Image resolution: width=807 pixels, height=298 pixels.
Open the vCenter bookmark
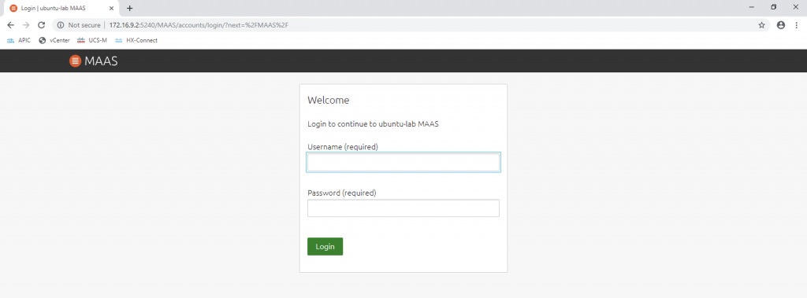54,40
